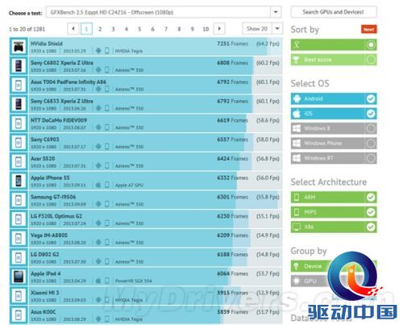This screenshot has height=325, width=403.
Task: Click the Samsung GT-I9506 result row name
Action: click(x=53, y=197)
